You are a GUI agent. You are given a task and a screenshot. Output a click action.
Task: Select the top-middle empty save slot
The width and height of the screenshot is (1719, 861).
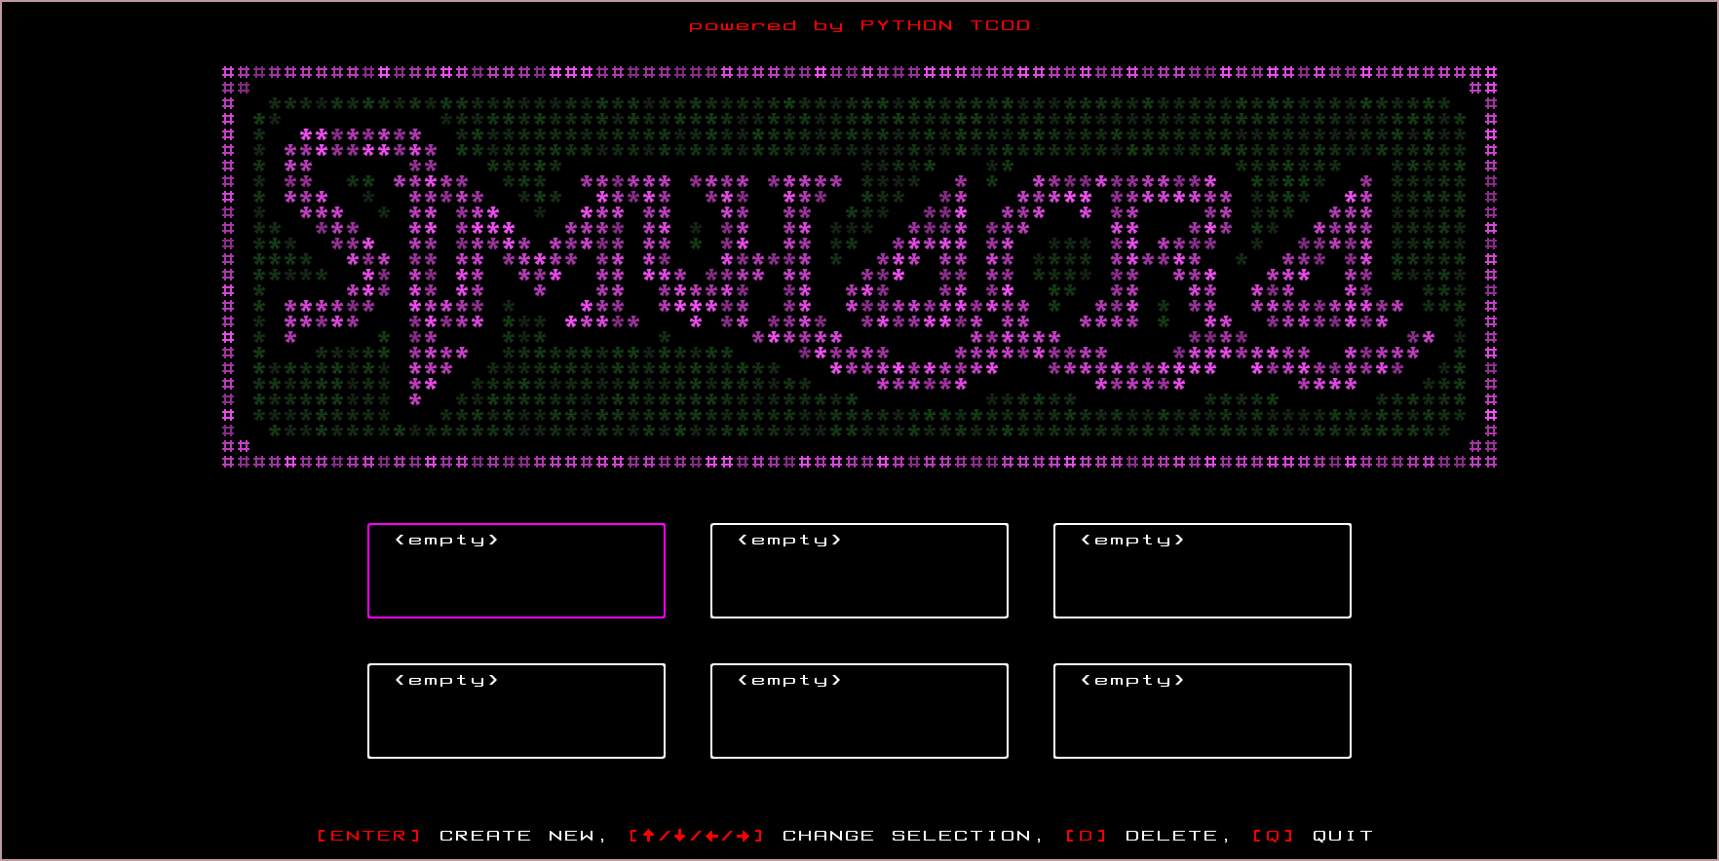(859, 571)
